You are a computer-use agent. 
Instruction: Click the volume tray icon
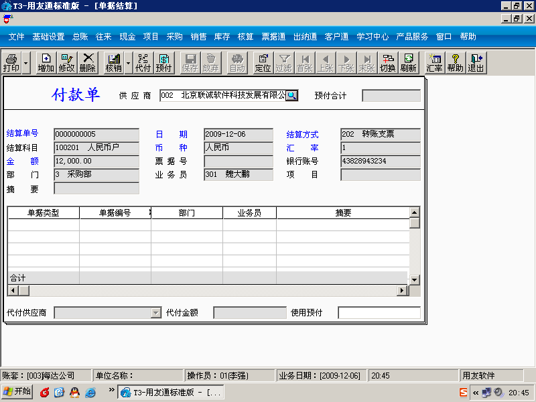coord(498,393)
